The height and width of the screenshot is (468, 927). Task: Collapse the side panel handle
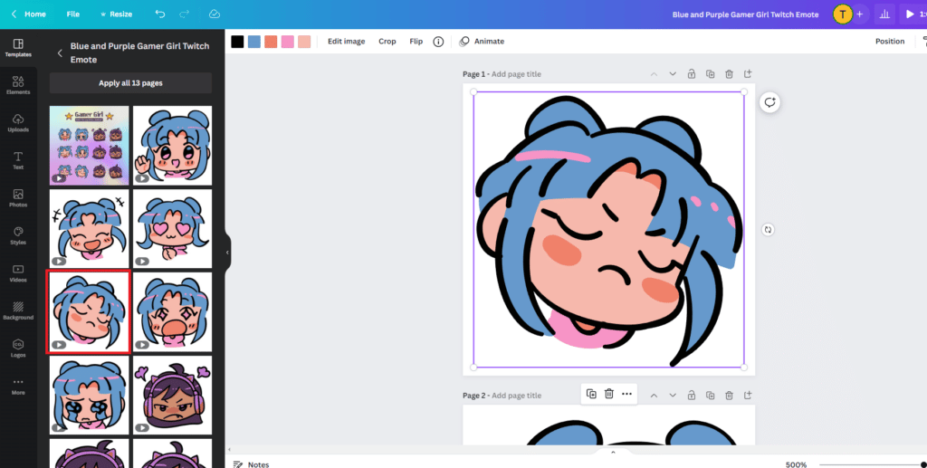coord(227,253)
